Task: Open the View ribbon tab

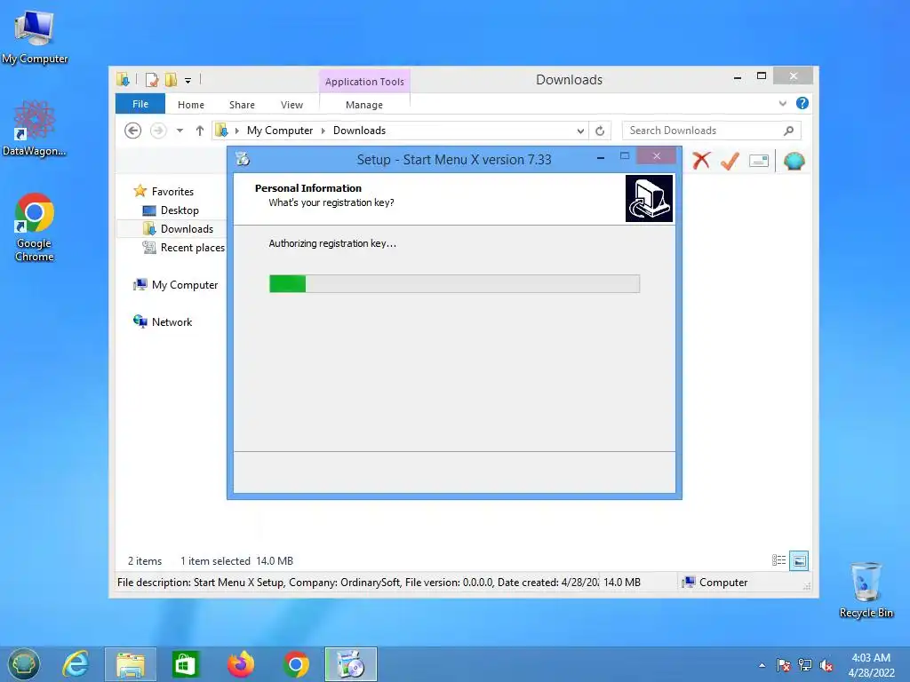Action: pyautogui.click(x=291, y=105)
